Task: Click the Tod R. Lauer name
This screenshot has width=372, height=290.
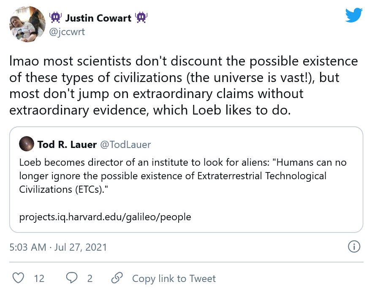Action: [67, 145]
